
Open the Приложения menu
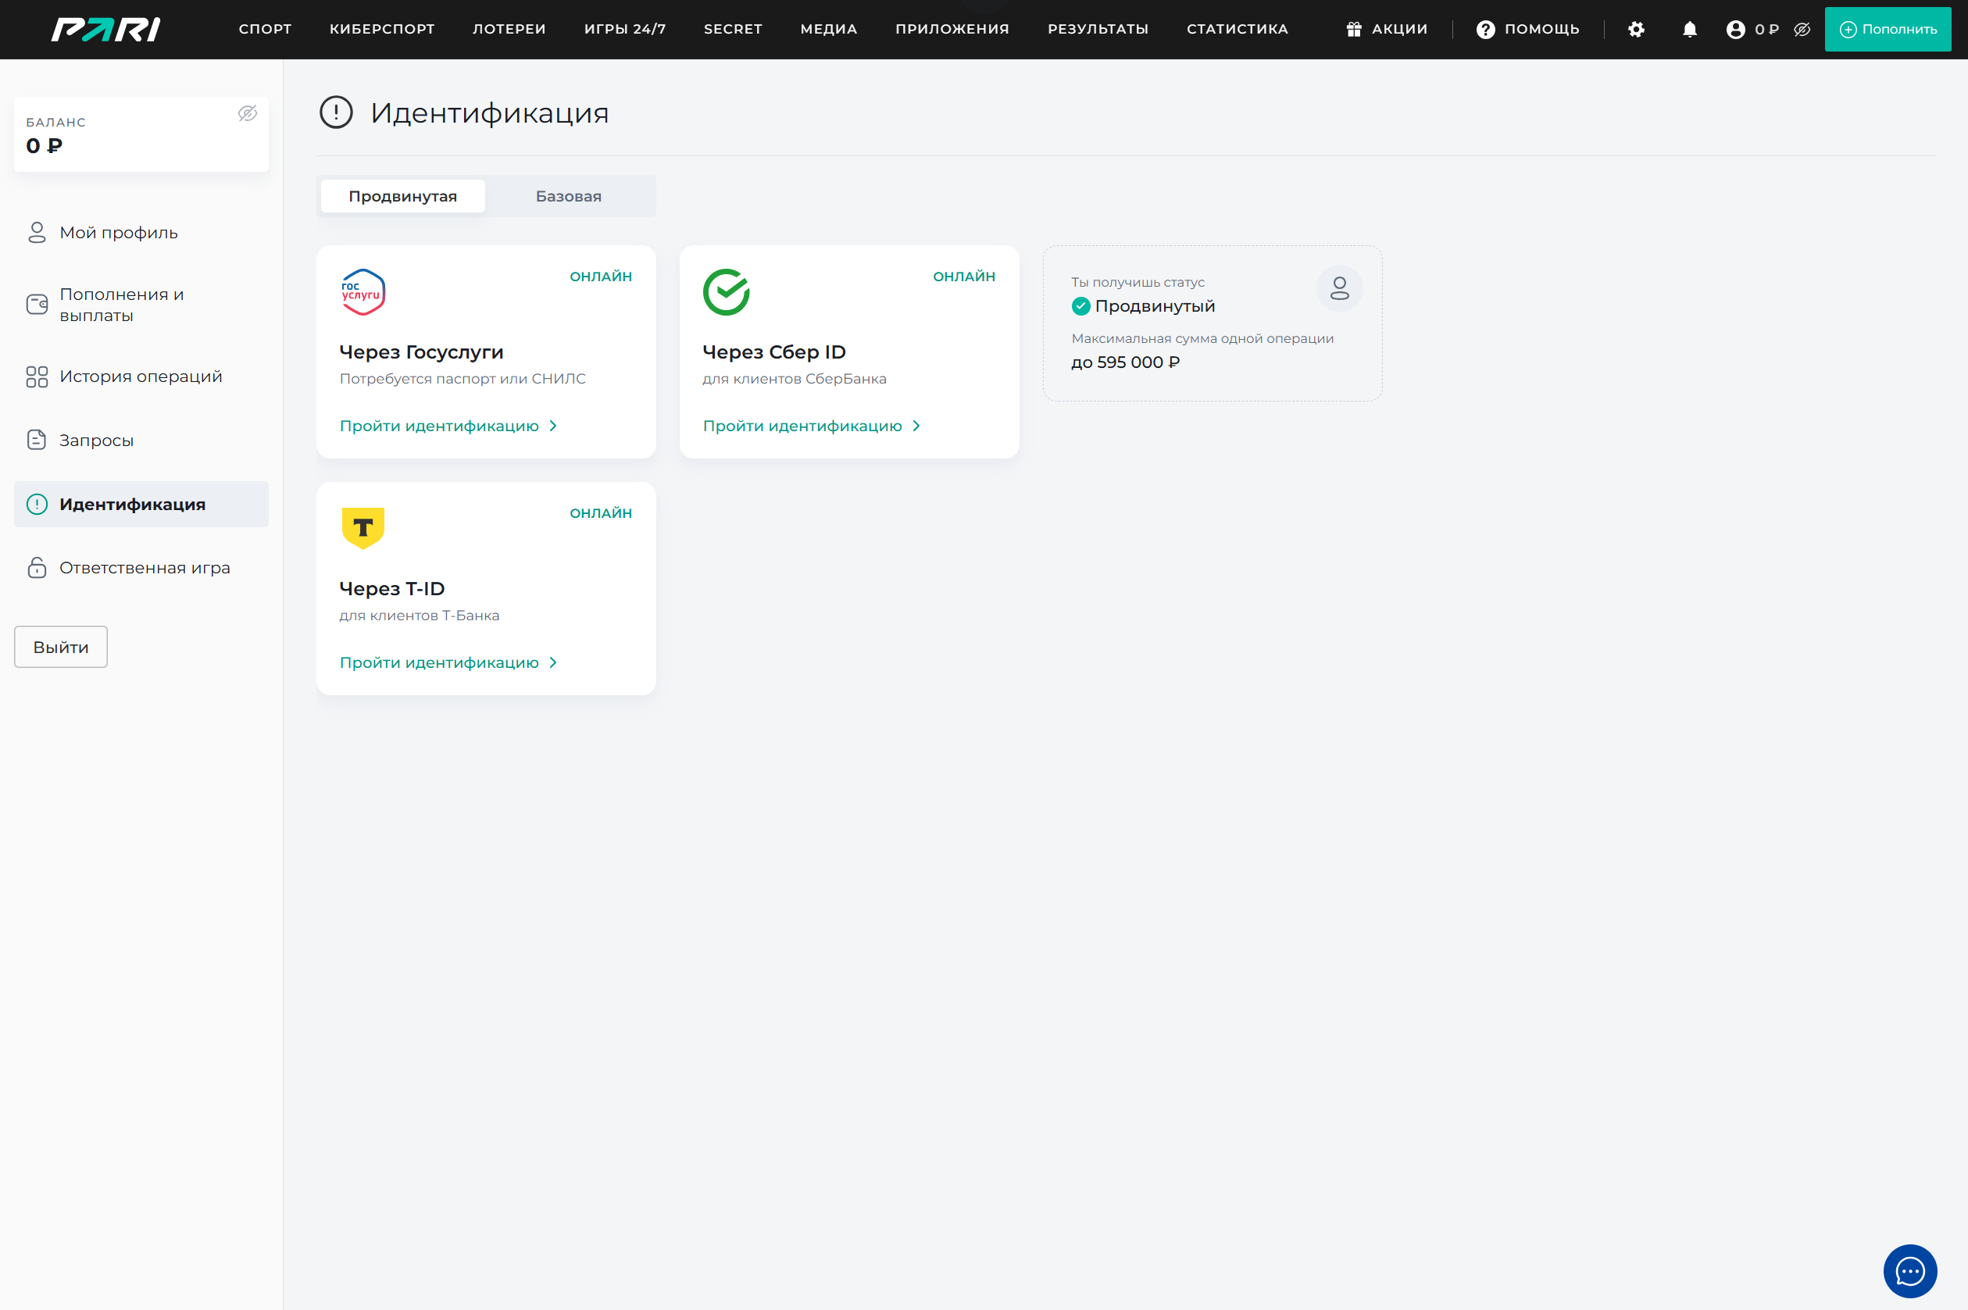952,29
